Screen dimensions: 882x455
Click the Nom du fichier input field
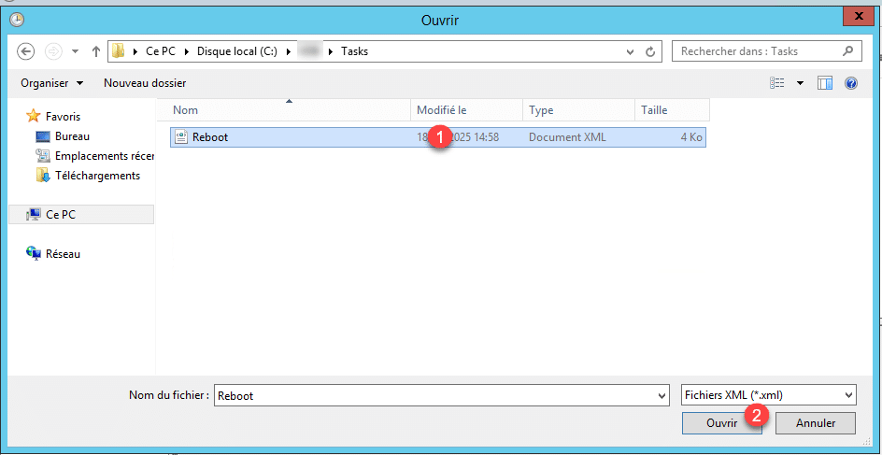coord(434,395)
